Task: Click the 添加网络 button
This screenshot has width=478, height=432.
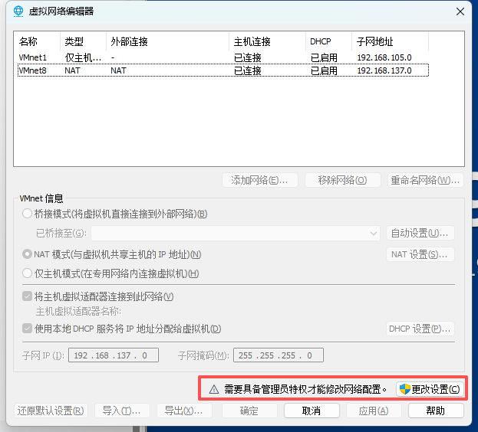Action: pyautogui.click(x=260, y=180)
